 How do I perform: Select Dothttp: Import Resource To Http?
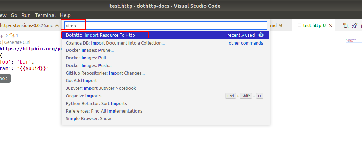[x=165, y=35]
